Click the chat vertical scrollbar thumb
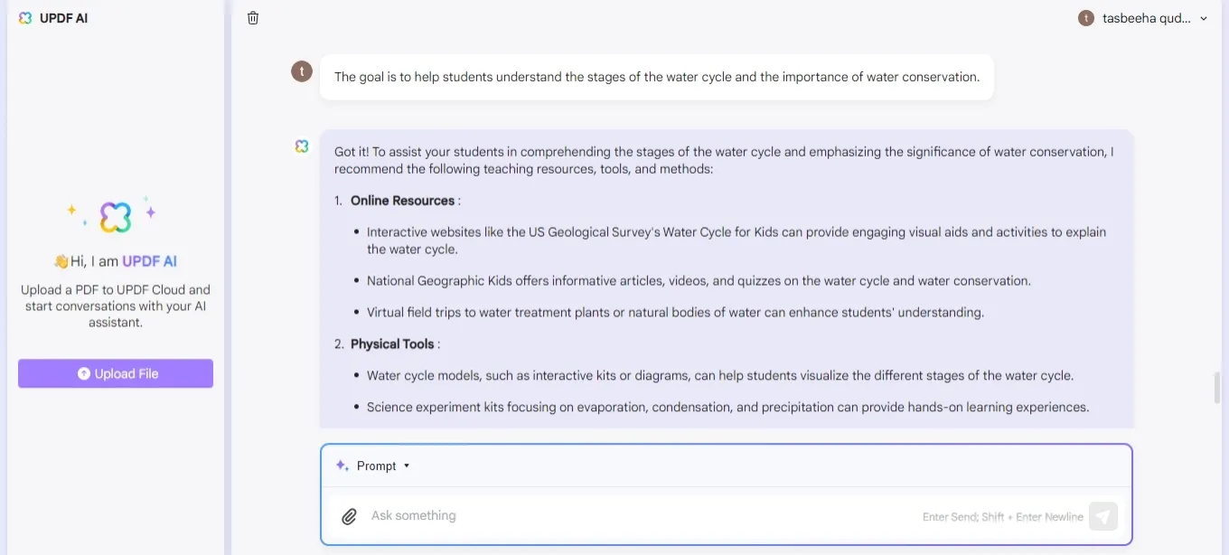Image resolution: width=1229 pixels, height=555 pixels. pos(1216,387)
